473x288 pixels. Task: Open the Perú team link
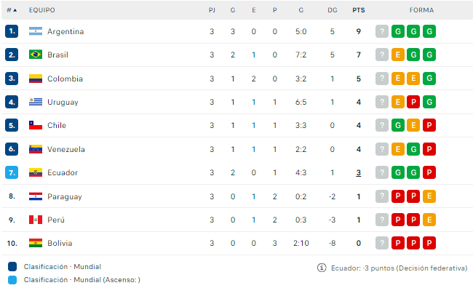pos(56,220)
